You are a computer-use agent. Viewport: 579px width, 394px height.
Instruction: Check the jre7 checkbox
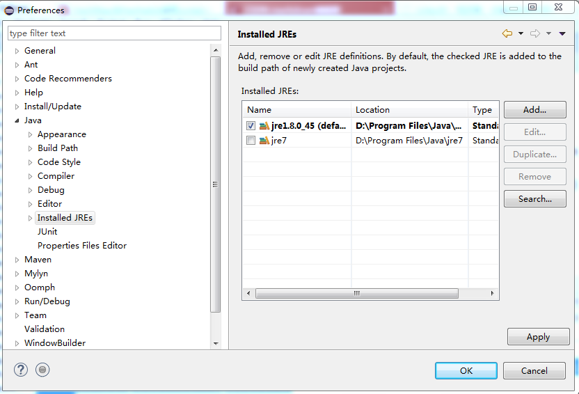click(251, 141)
